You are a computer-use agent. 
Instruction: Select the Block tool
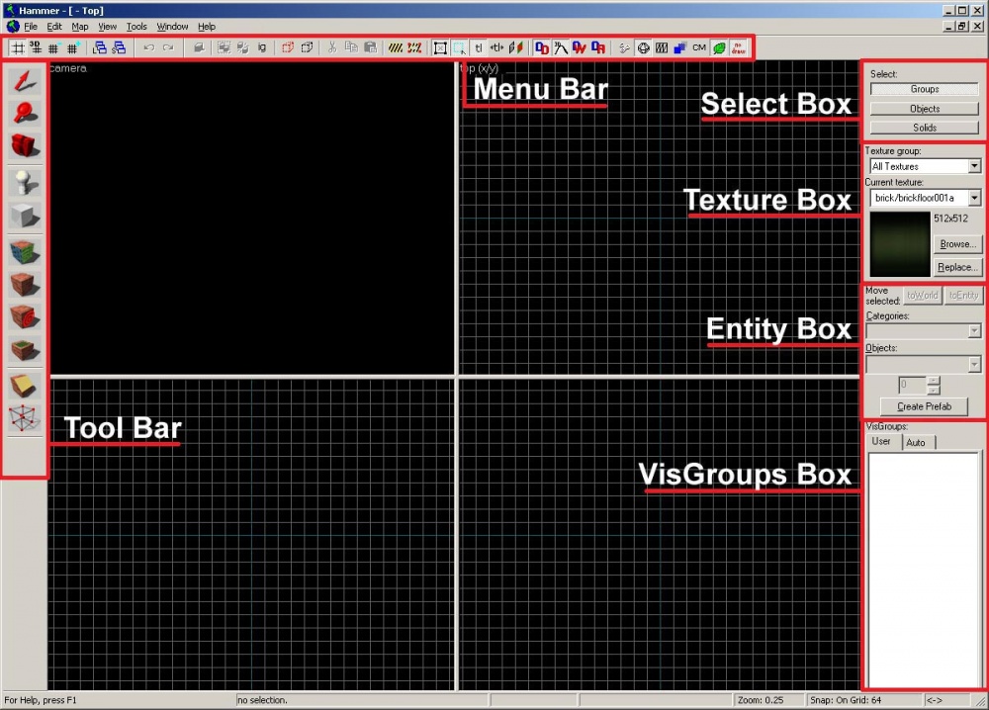(x=25, y=216)
